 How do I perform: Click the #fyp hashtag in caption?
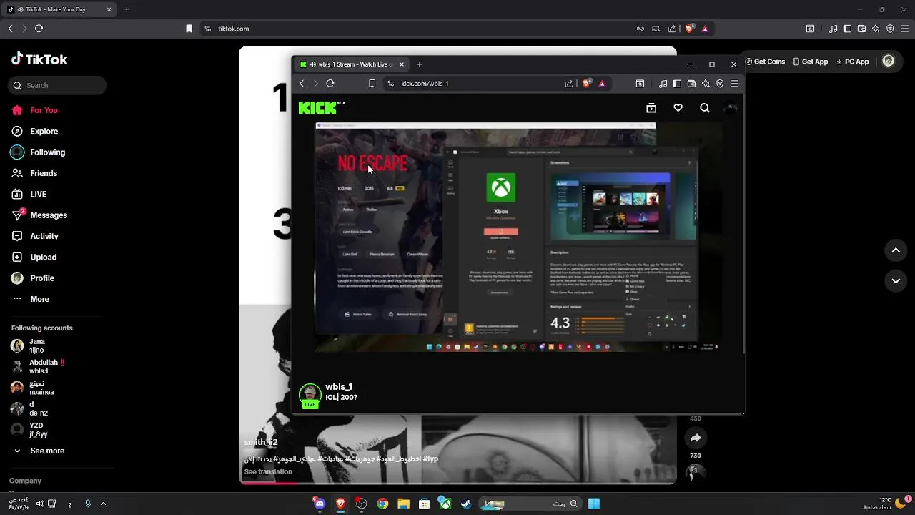point(430,459)
